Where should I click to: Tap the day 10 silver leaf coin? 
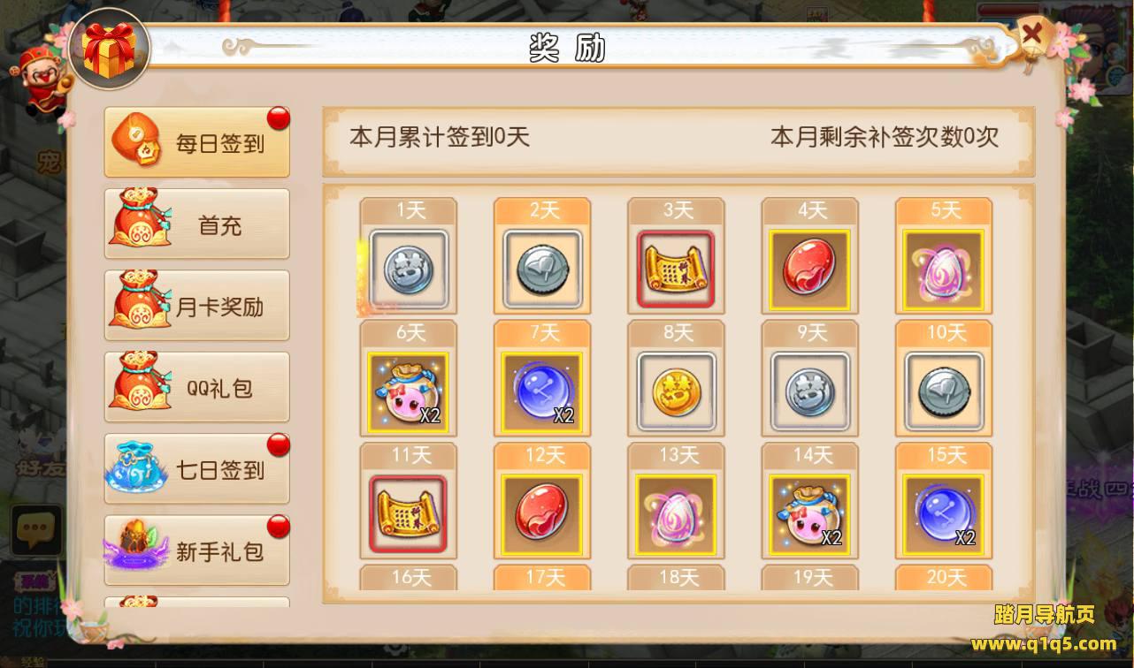[943, 391]
